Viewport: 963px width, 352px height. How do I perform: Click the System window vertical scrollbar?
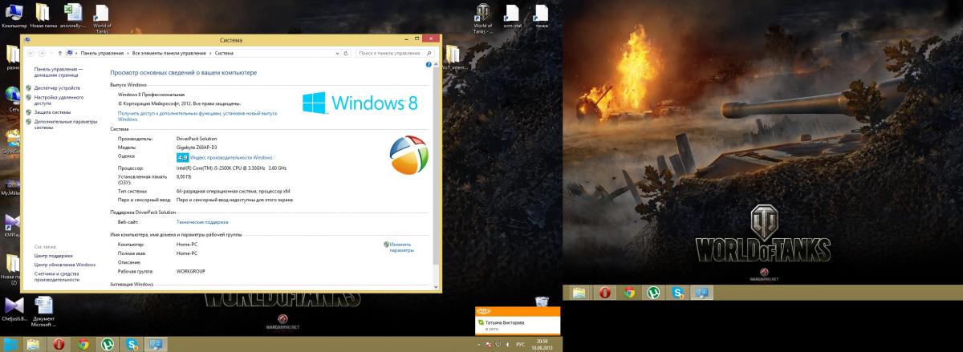click(x=436, y=160)
